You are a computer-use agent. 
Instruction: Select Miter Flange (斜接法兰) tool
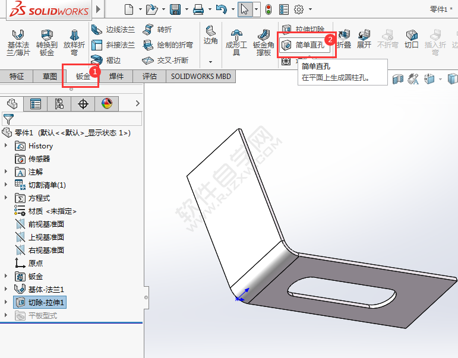[113, 45]
